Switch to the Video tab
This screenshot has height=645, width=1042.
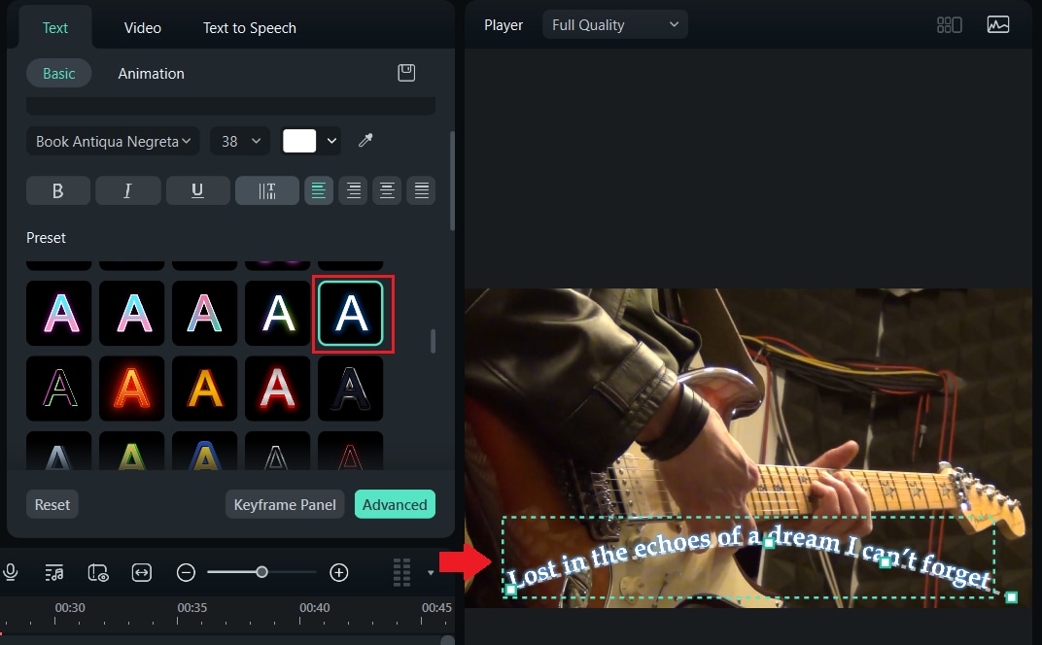[143, 28]
